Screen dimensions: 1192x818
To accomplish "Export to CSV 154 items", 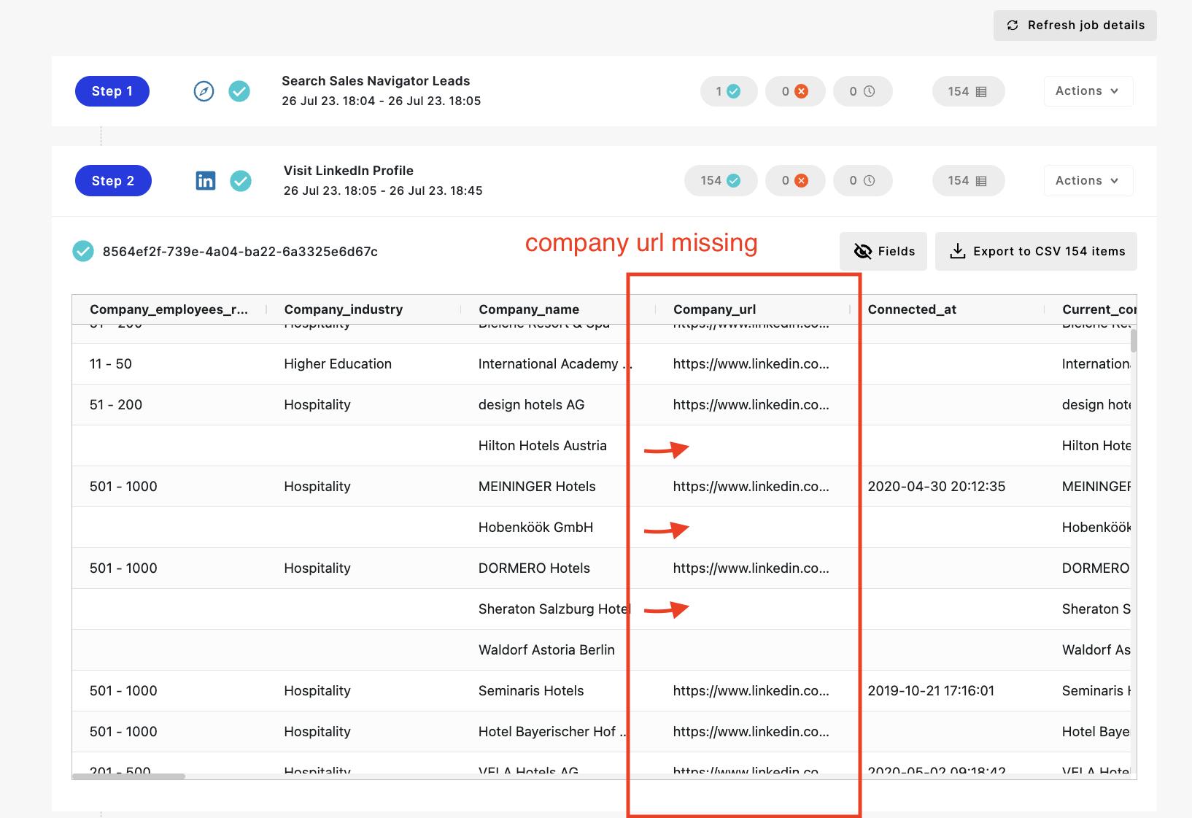I will coord(1036,251).
